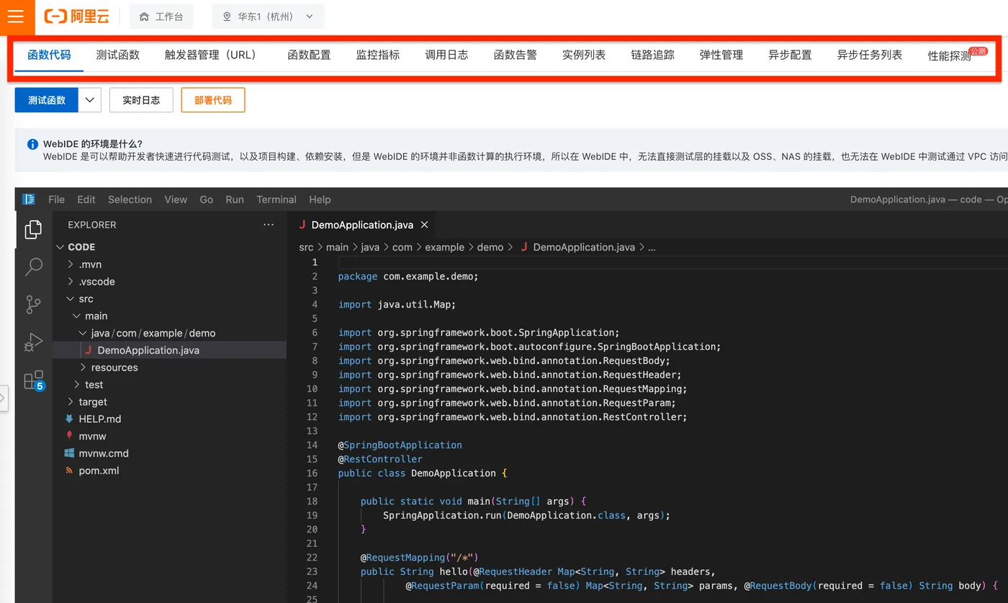
Task: Open the Search view in activity bar
Action: (33, 267)
